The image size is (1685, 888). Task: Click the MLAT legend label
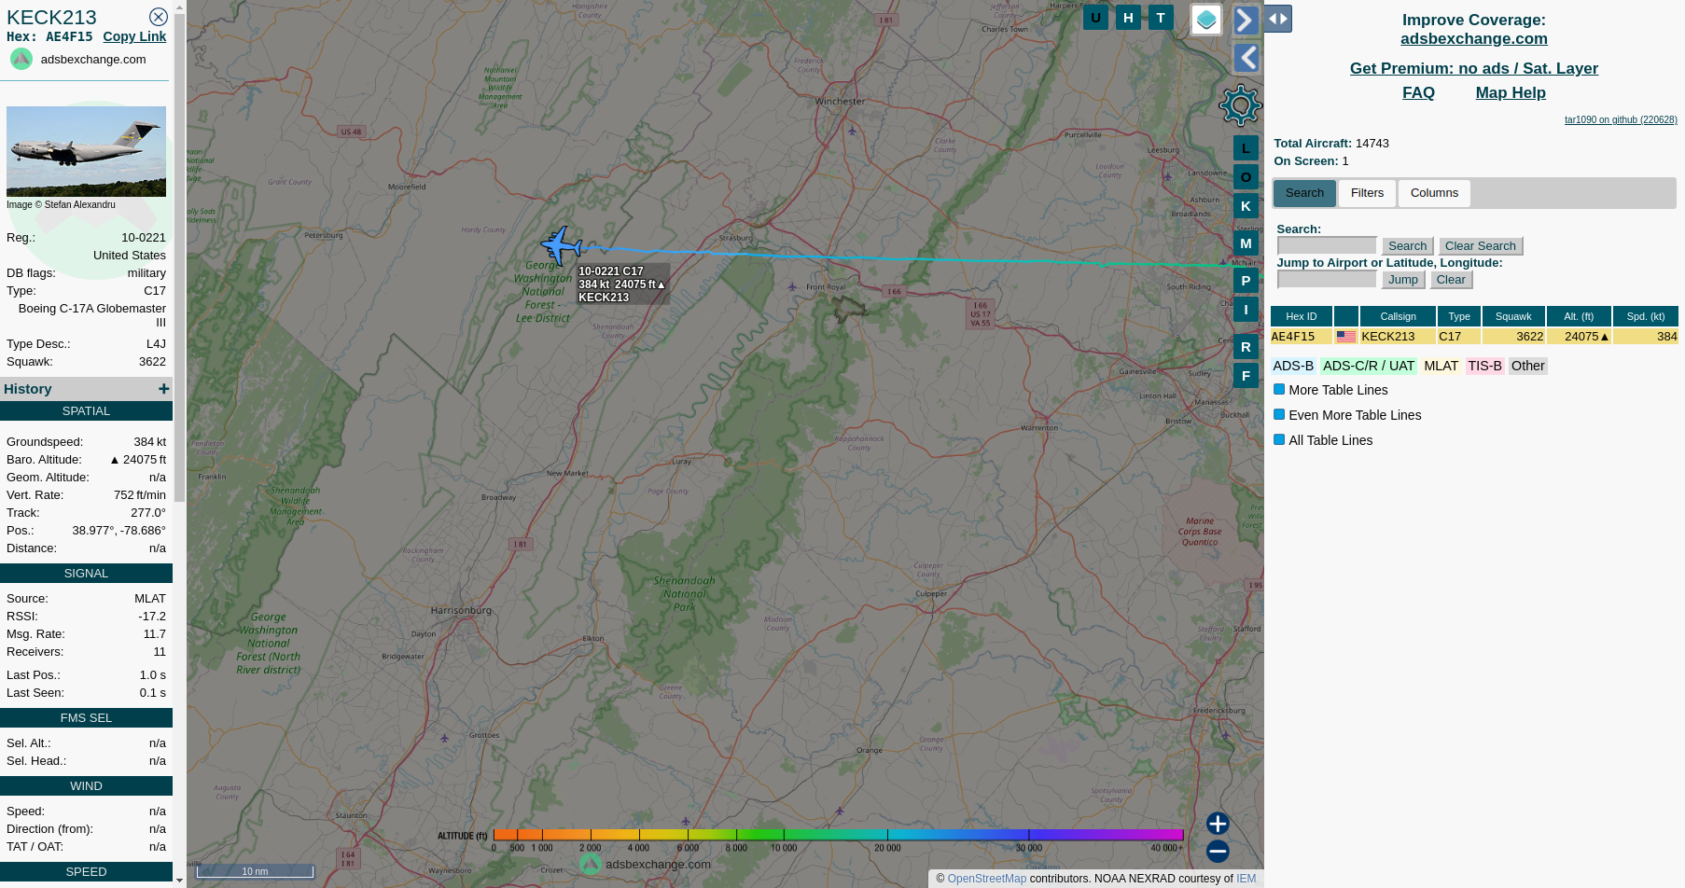coord(1441,366)
